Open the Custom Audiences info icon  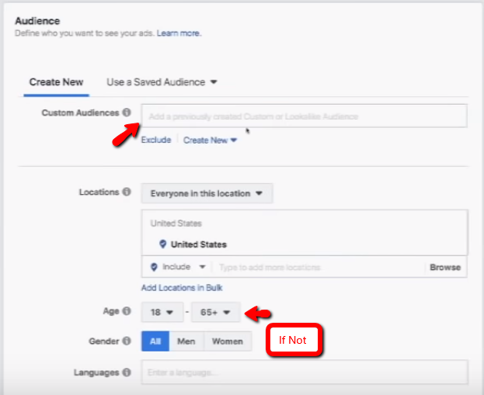tap(127, 113)
